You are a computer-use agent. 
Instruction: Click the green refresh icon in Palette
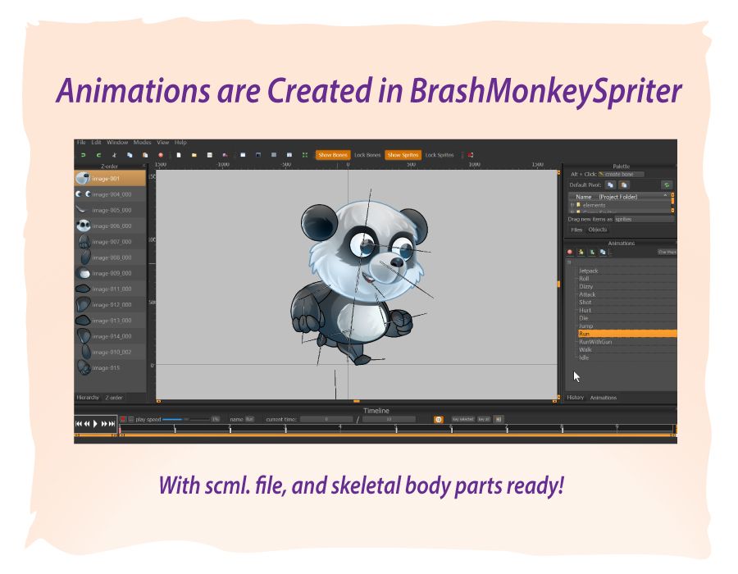tap(667, 184)
